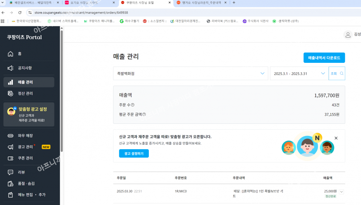
Task: Open the 공지사항 megaphone icon
Action: (x=11, y=68)
